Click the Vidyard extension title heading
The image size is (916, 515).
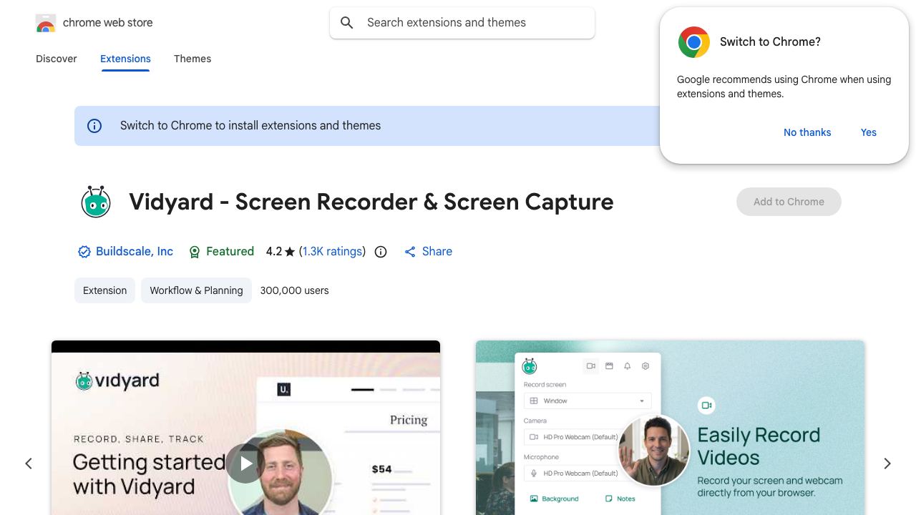371,202
